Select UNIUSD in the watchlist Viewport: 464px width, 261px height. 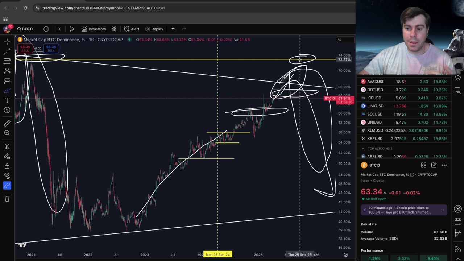[x=404, y=122]
